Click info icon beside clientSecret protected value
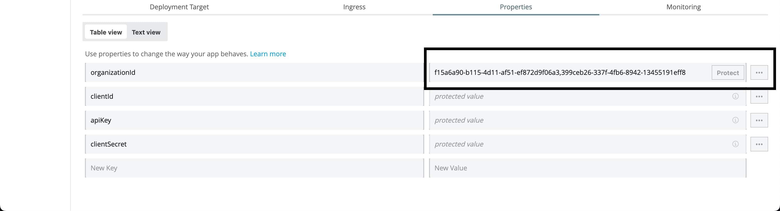Viewport: 780px width, 211px height. [x=736, y=144]
